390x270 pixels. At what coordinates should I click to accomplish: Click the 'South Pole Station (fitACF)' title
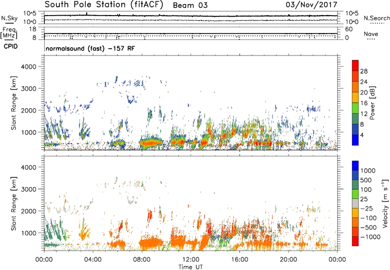pyautogui.click(x=104, y=5)
